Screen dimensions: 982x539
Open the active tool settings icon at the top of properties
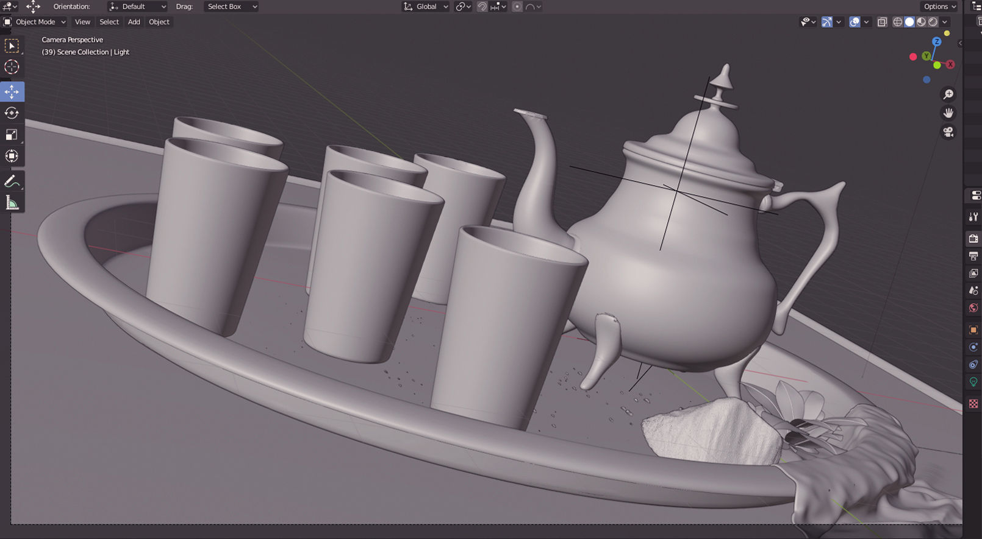click(975, 196)
